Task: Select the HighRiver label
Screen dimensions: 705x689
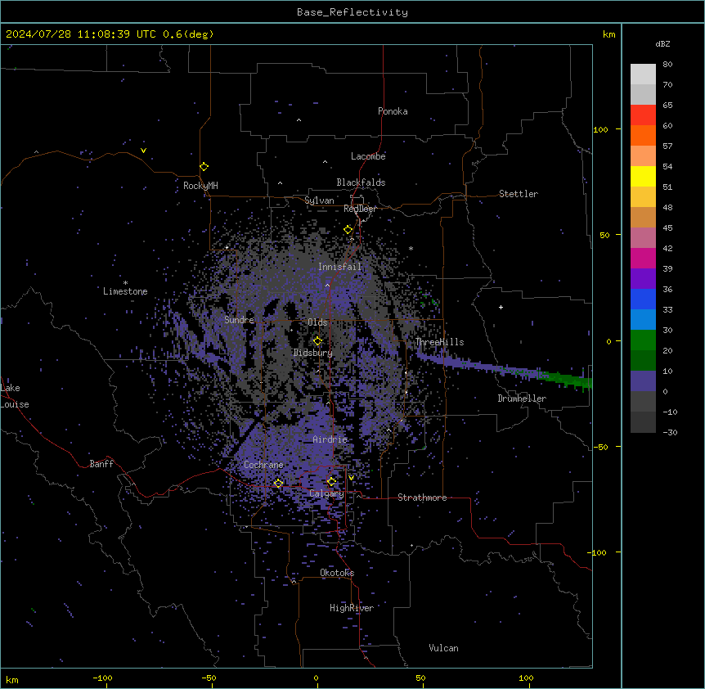Action: point(352,608)
